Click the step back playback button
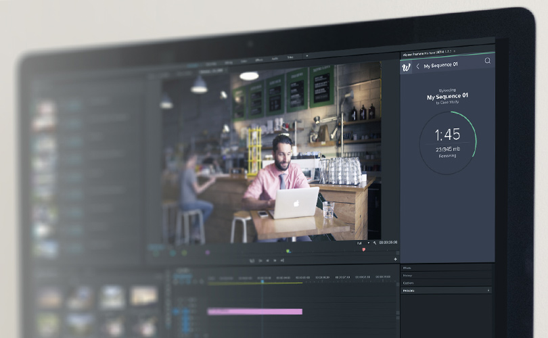Image resolution: width=548 pixels, height=338 pixels. pyautogui.click(x=267, y=260)
